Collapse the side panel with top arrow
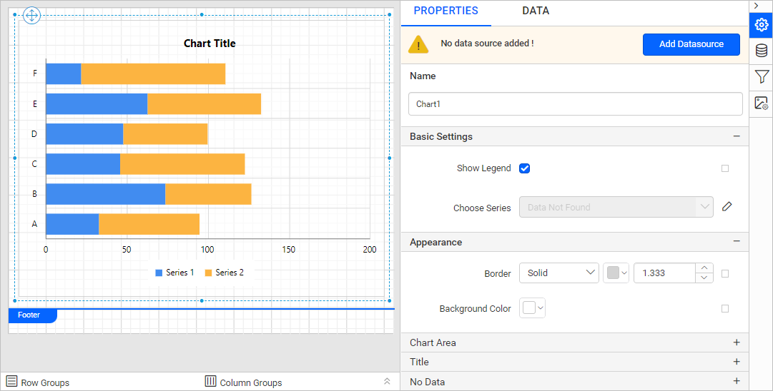 [x=757, y=6]
